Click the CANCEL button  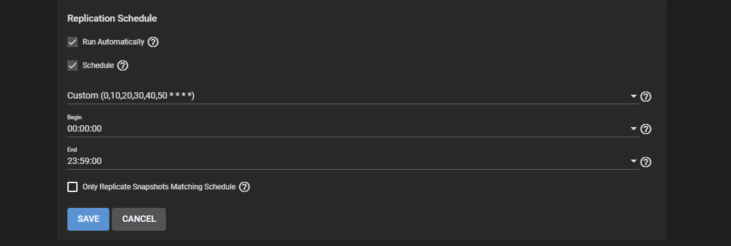(139, 219)
